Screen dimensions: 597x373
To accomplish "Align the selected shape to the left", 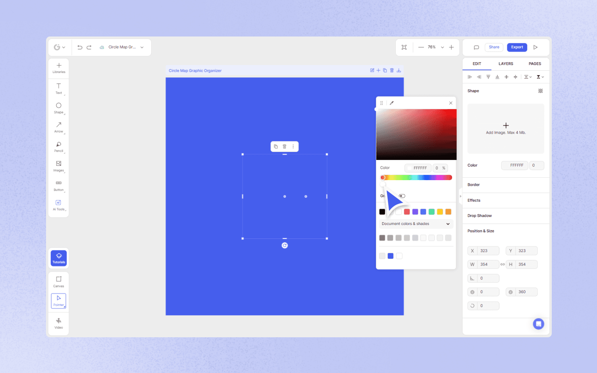I will pos(470,77).
